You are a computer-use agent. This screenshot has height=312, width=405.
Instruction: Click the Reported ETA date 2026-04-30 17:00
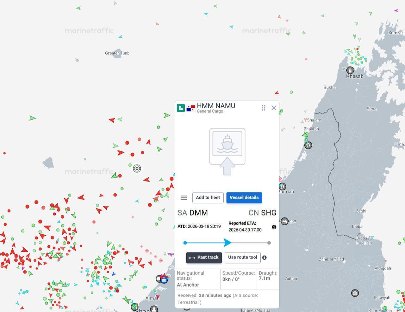[245, 230]
